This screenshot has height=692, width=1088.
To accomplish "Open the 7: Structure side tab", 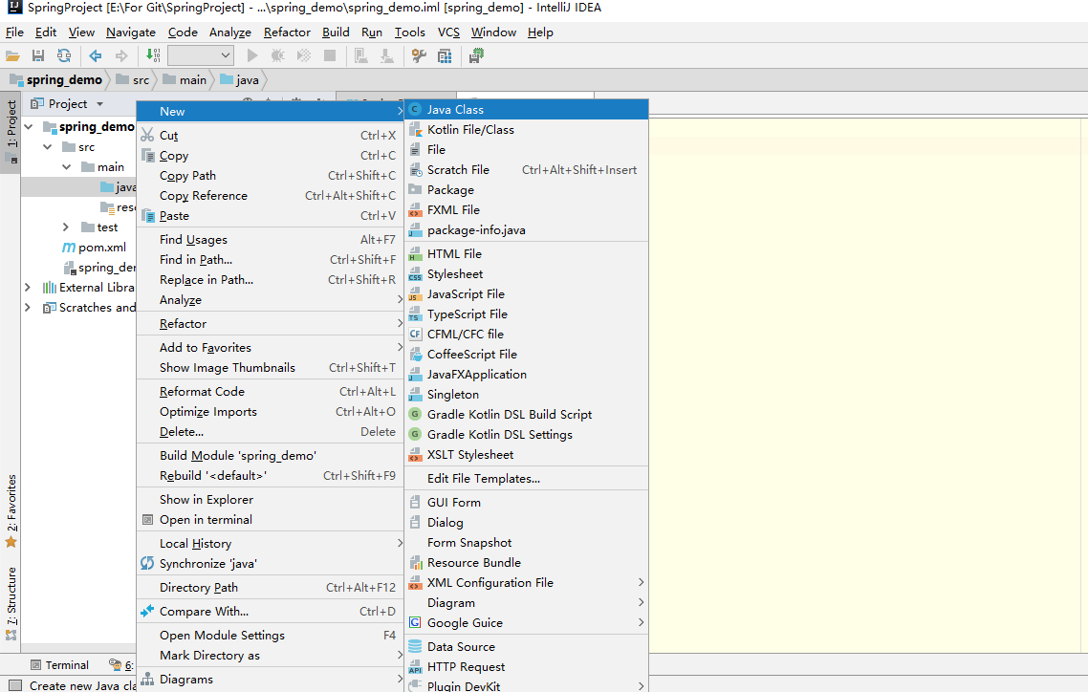I will pos(11,603).
